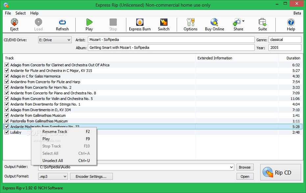The width and height of the screenshot is (306, 193).
Task: Select Andante from Concerto for Horn No. 2
Action: pos(153,87)
